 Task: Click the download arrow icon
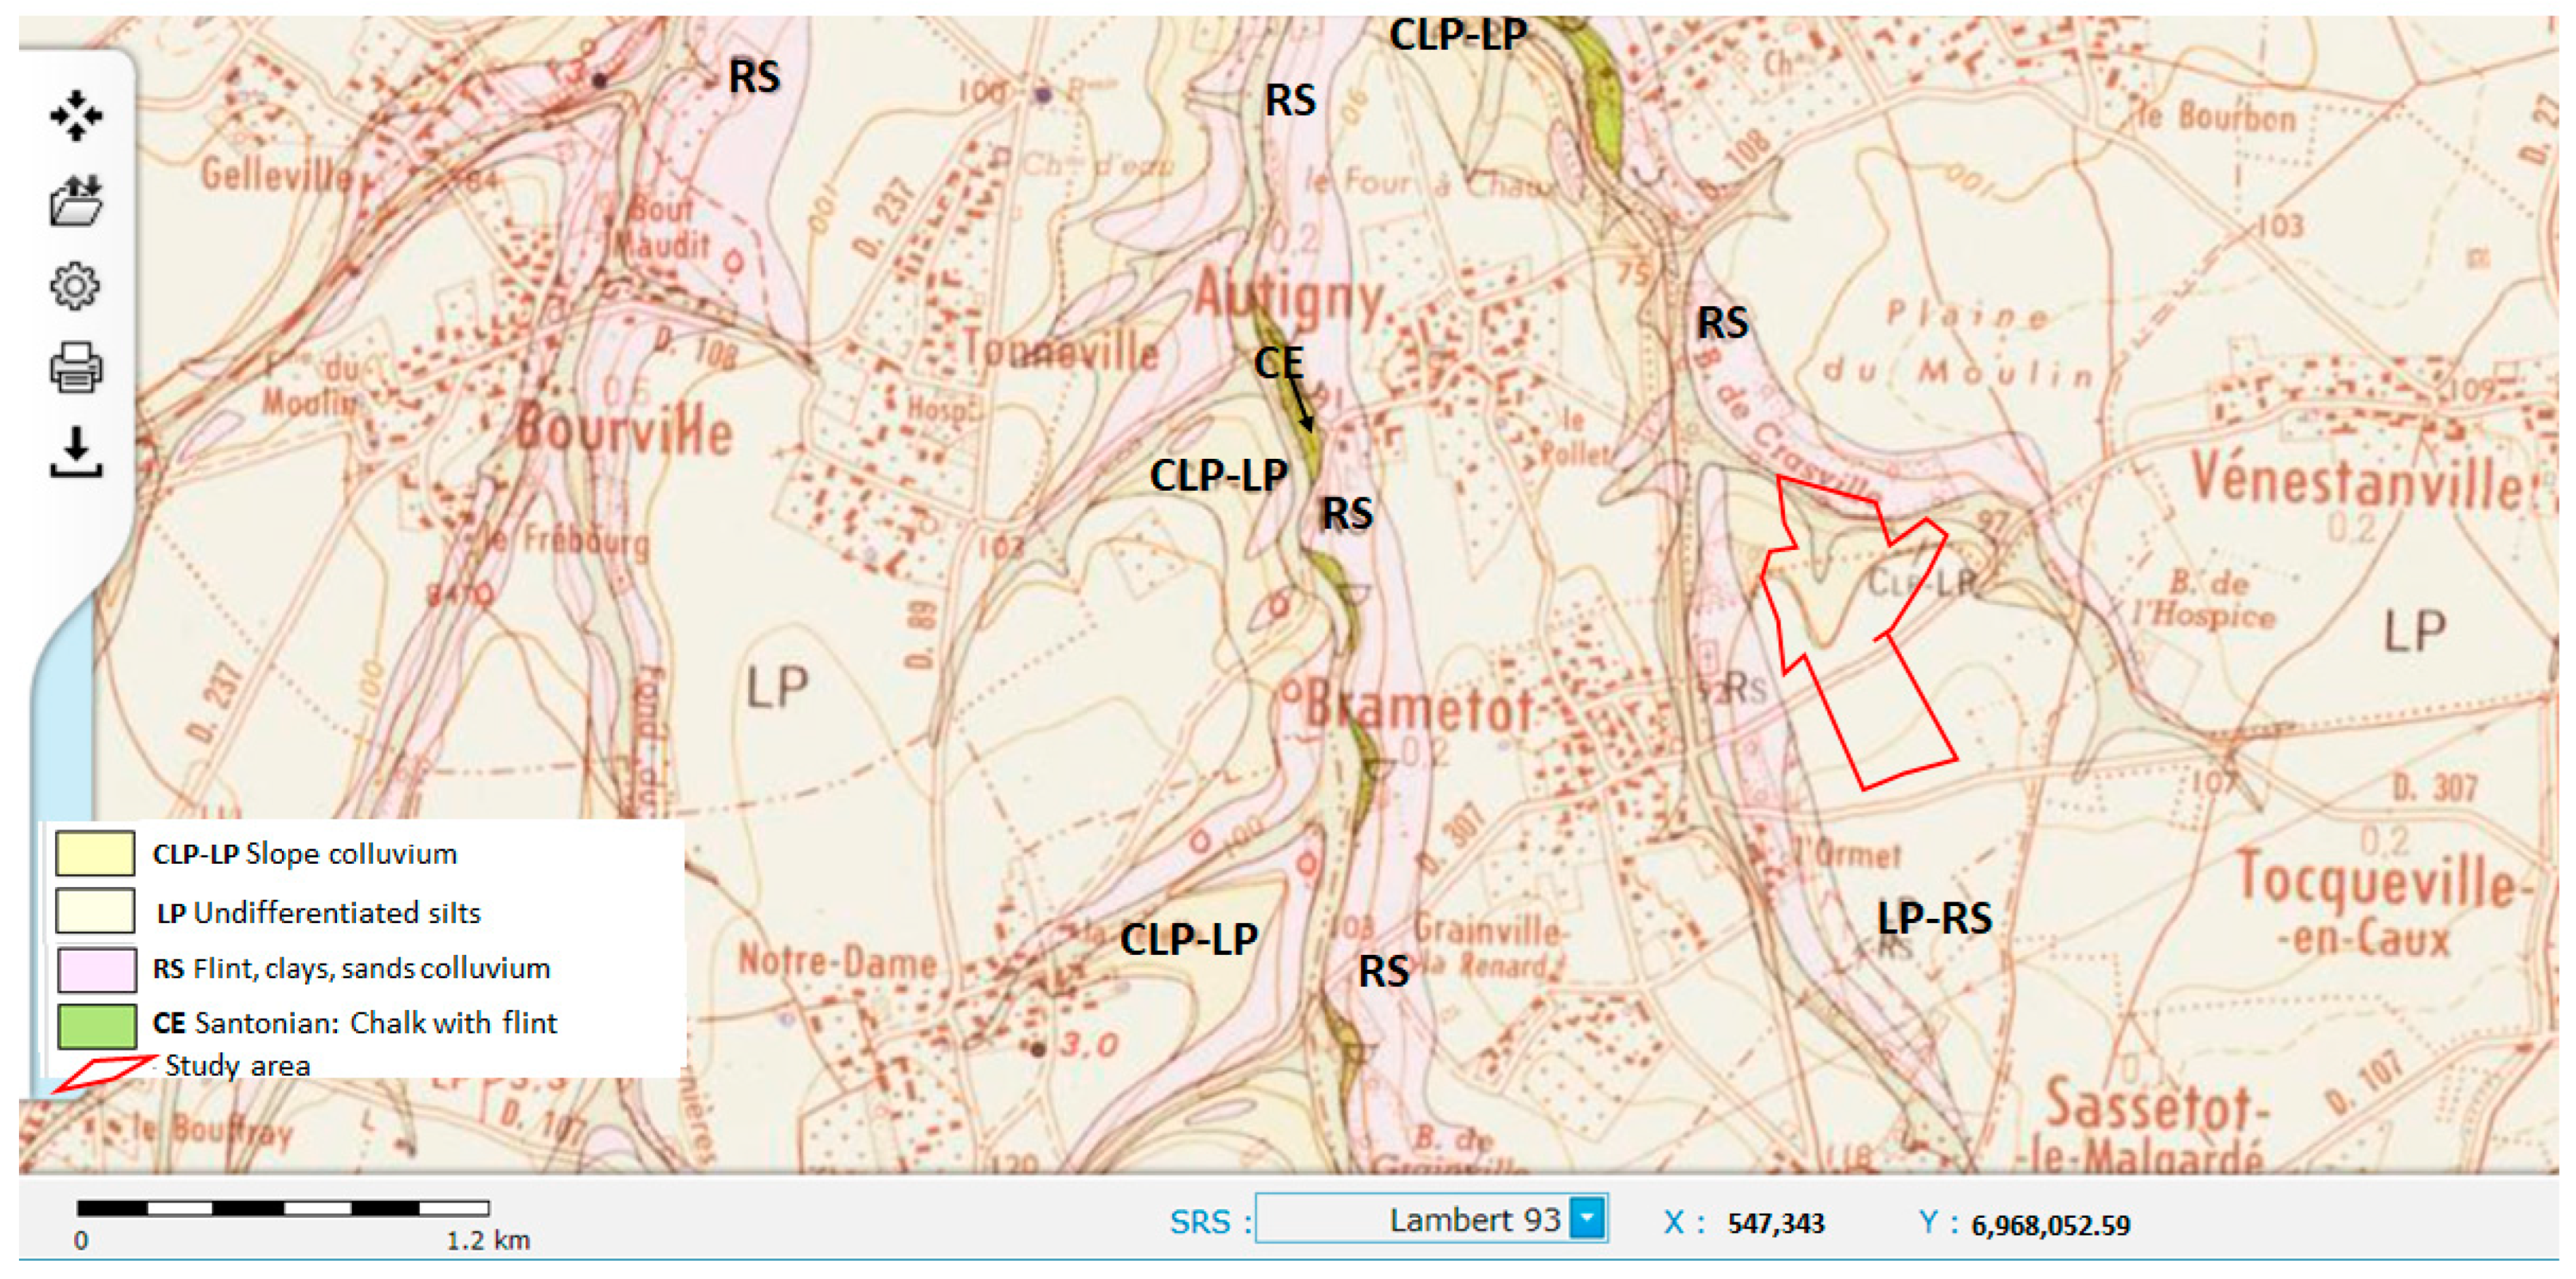76,452
